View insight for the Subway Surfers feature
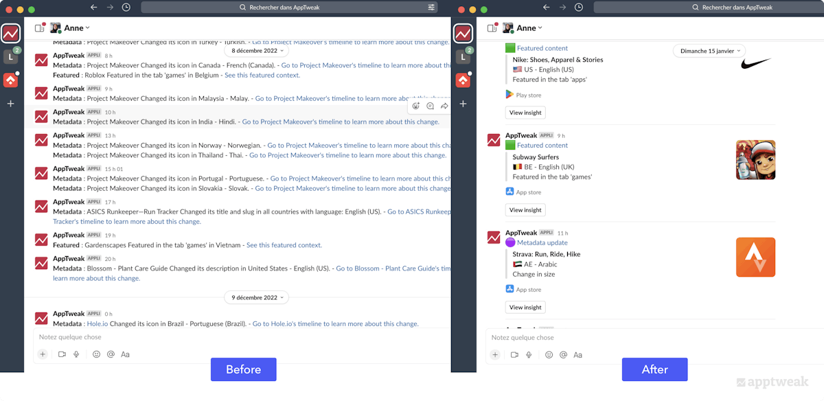 click(x=525, y=209)
